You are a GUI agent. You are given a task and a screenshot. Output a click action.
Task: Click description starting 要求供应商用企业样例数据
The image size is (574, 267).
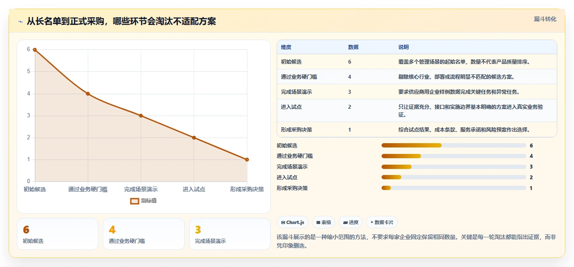459,92
